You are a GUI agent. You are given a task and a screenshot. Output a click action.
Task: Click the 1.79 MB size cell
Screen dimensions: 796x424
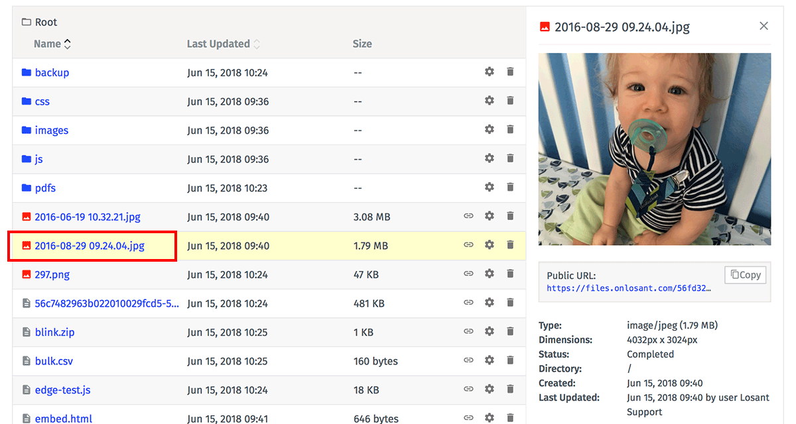pos(371,246)
